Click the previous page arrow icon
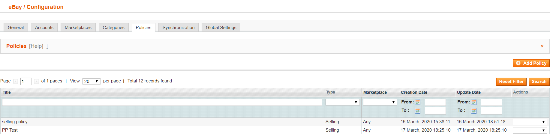Viewport: 550px width, 134px height. tap(16, 81)
